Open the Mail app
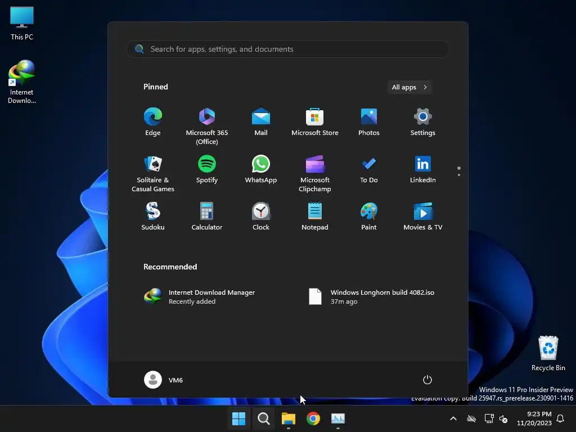 pos(261,122)
